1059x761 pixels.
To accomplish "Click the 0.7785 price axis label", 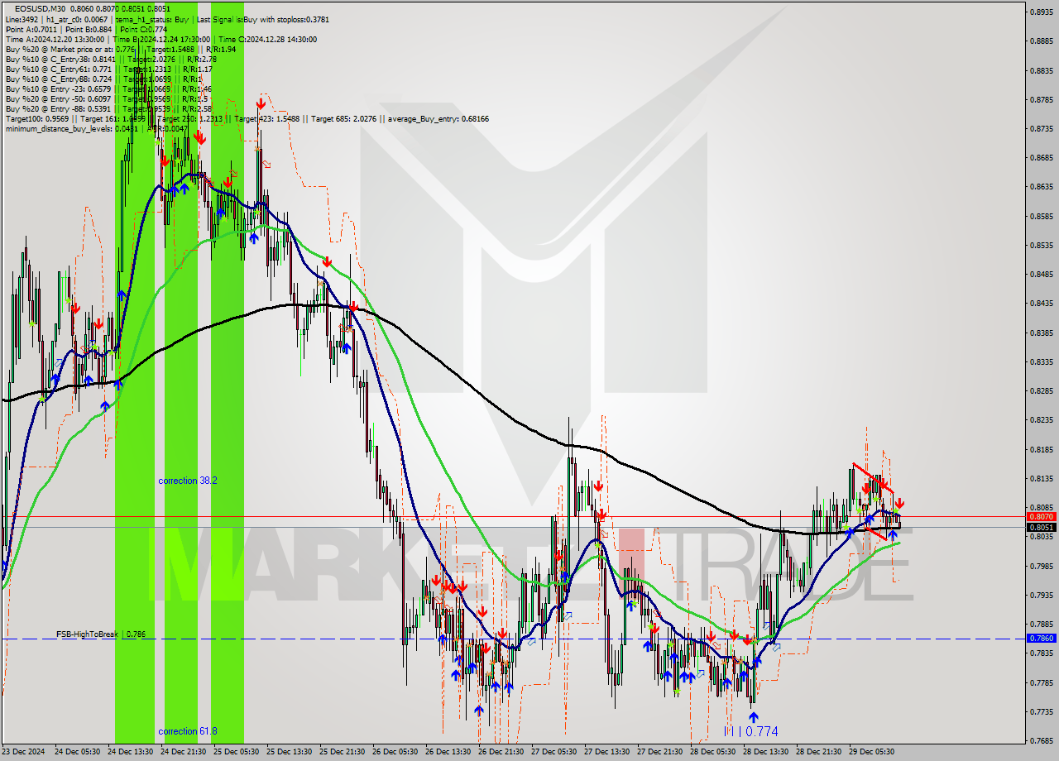I will [x=1041, y=683].
